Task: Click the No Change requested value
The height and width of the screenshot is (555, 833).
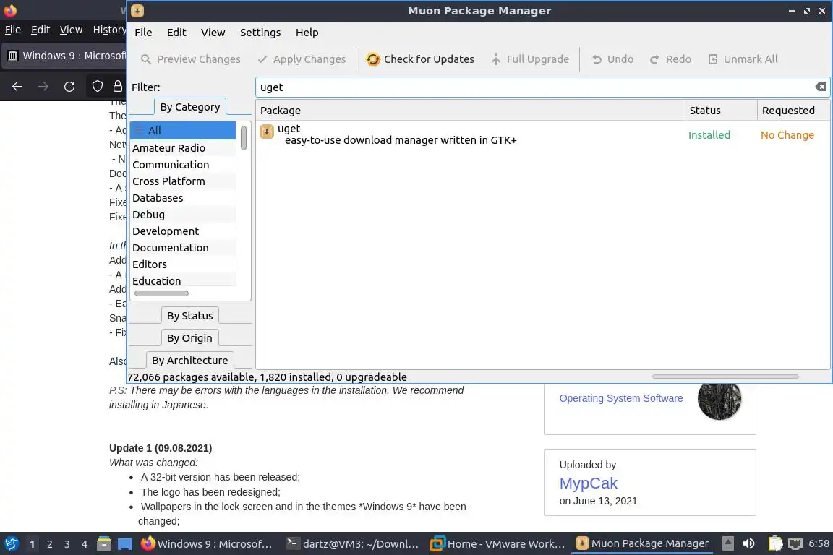Action: pyautogui.click(x=787, y=135)
